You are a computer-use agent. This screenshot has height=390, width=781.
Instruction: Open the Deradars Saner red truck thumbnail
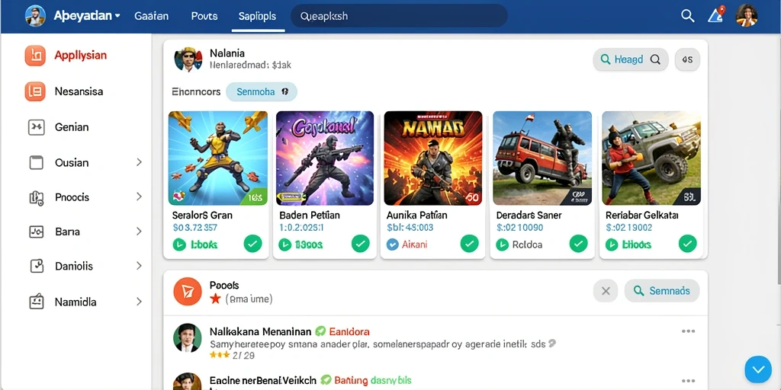542,158
